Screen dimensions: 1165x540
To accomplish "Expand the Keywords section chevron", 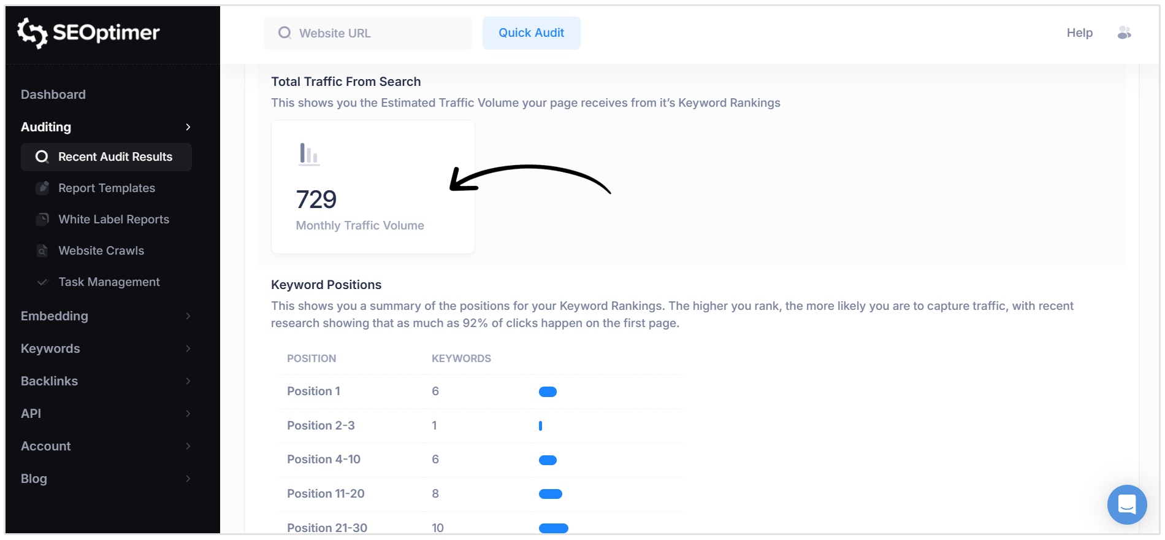I will click(188, 349).
